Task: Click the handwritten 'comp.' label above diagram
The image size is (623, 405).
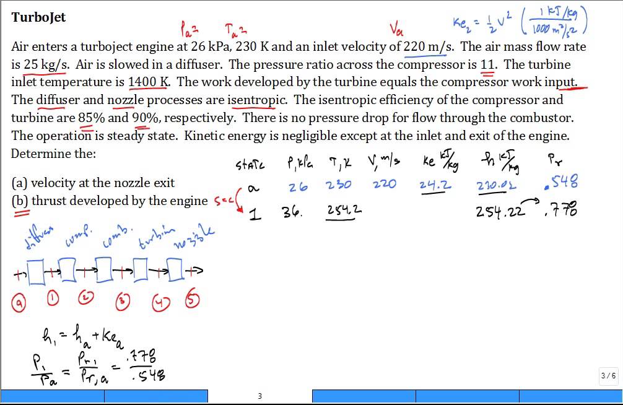Action: 79,237
